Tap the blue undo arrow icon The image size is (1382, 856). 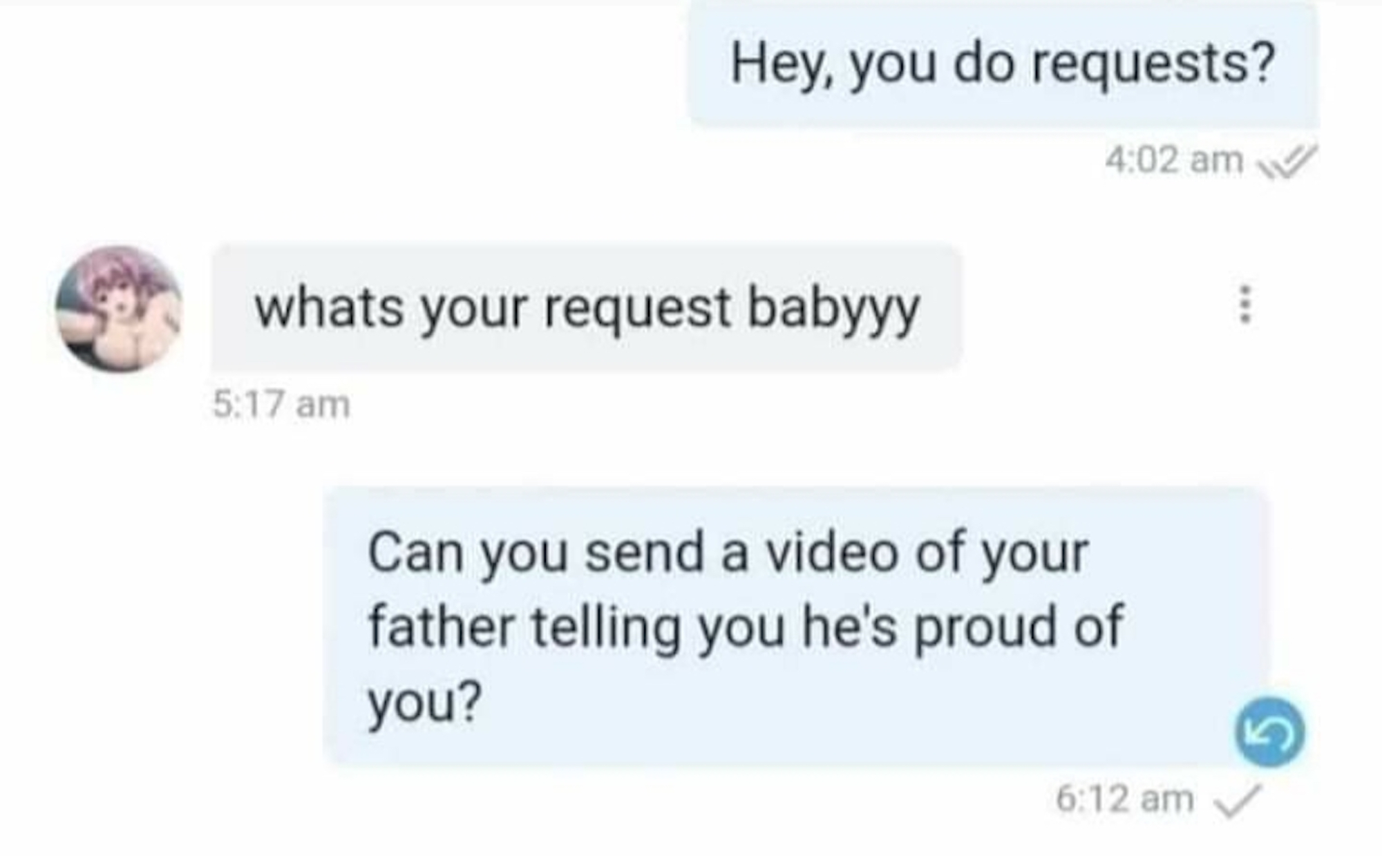[x=1270, y=732]
